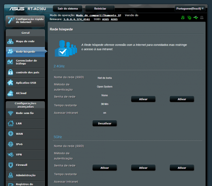Go to Administração page
The width and height of the screenshot is (212, 186).
tap(25, 175)
